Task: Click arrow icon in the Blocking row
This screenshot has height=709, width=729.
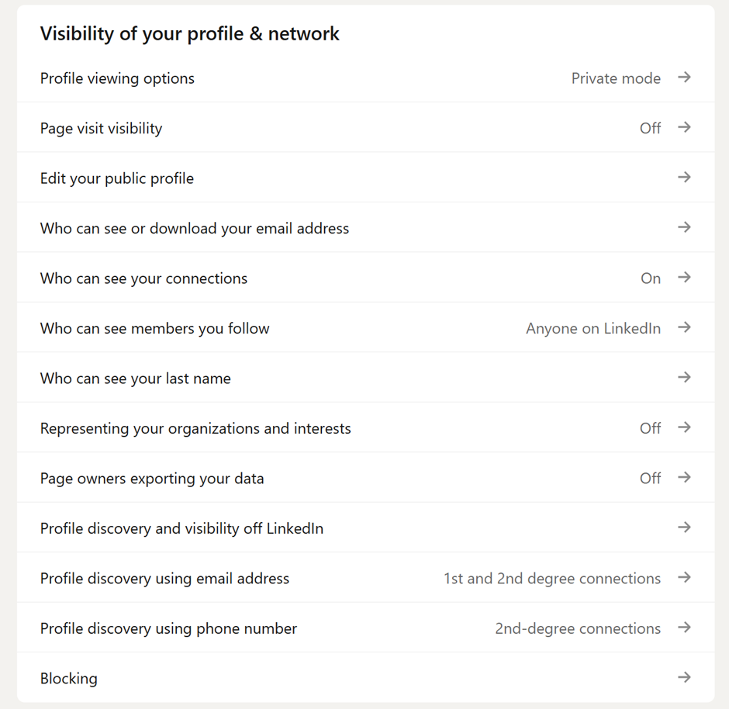Action: click(684, 677)
